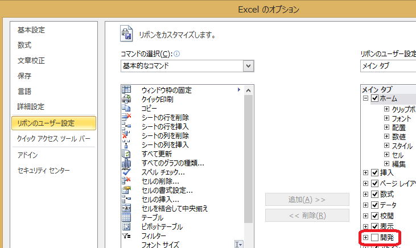Click the セルを結合して中央揃え icon
Viewport: 416px width, 248px height.
(x=126, y=208)
